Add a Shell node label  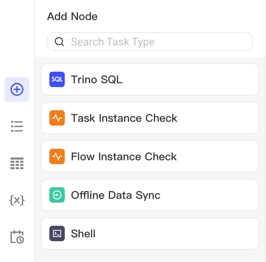point(83,233)
